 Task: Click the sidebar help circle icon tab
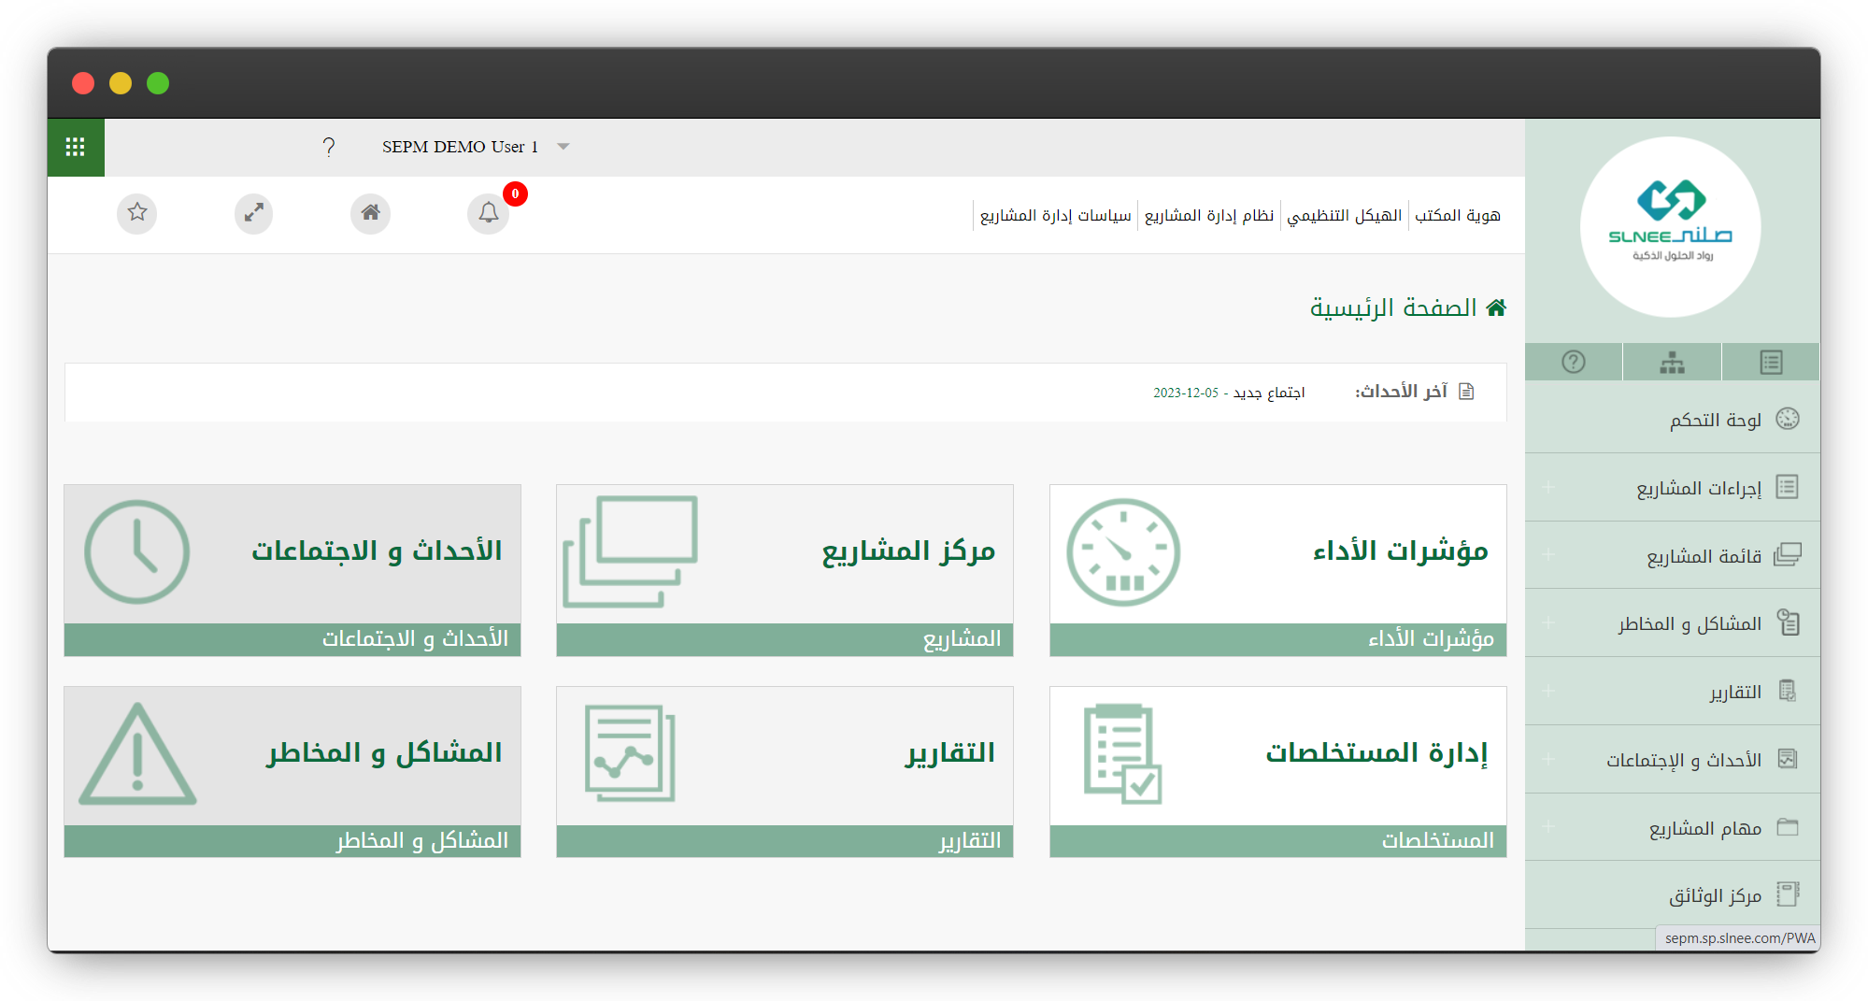(1574, 362)
